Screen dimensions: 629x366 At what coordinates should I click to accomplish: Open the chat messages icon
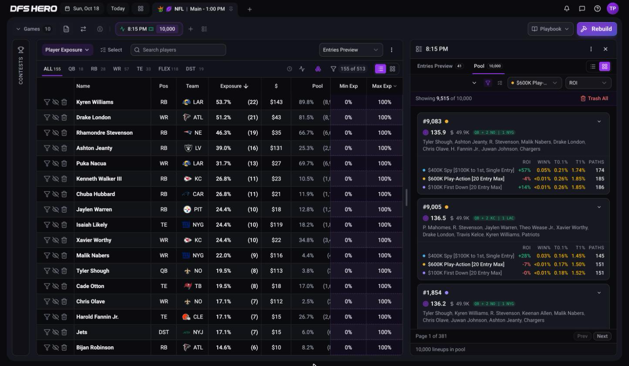tap(582, 8)
